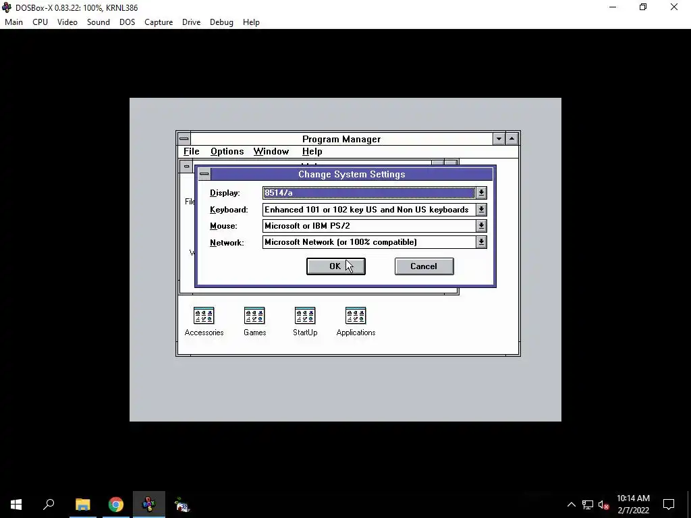Click the muted volume tray icon
691x518 pixels.
(603, 505)
